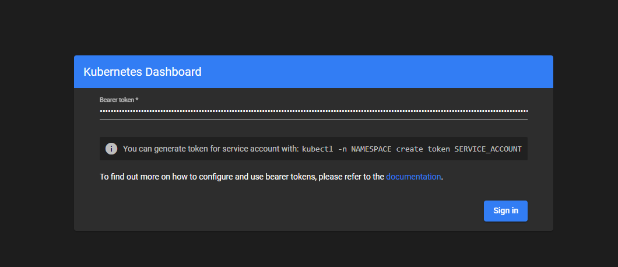Click empty card area left of Sign in
618x267 pixels.
pos(292,211)
